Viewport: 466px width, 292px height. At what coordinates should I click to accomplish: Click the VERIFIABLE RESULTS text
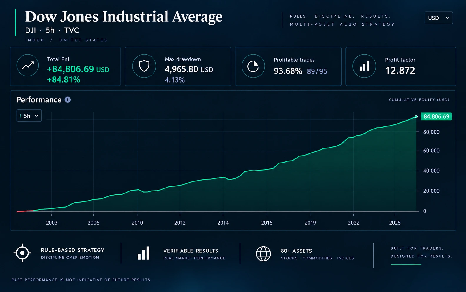[x=191, y=251]
